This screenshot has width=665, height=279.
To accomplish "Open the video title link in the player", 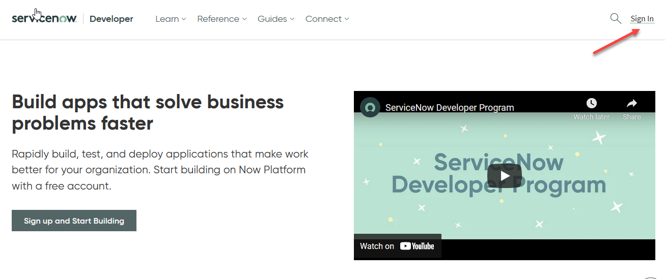I will click(x=449, y=107).
